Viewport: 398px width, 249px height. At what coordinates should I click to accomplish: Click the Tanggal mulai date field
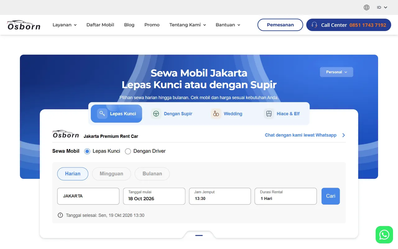point(154,196)
